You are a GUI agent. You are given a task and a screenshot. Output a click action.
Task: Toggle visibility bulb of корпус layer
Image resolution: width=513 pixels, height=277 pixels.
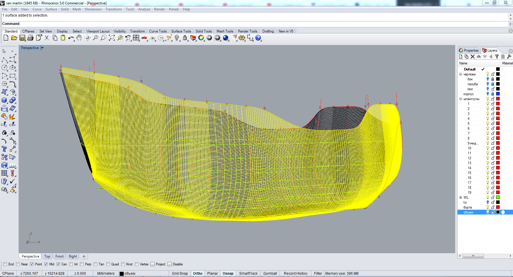point(488,94)
